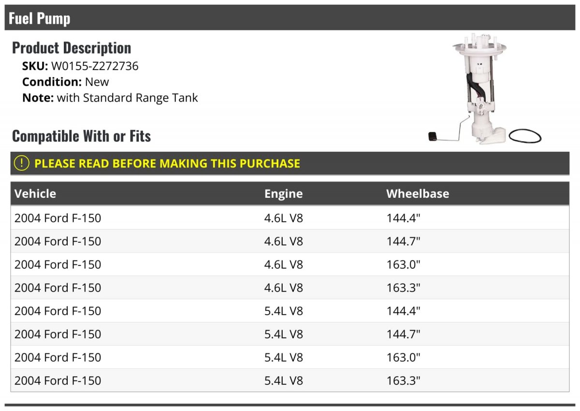Screen dimensions: 580x411
Task: Click the 4.6L V8 163.0" wheelbase row
Action: pos(290,264)
